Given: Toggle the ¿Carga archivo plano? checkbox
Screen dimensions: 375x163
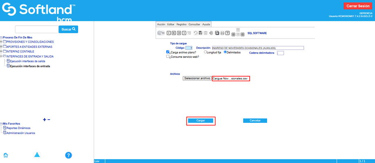Looking at the screenshot, I should [x=168, y=52].
